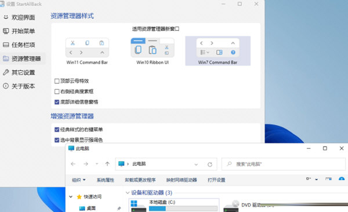Viewport: 348px width, 212px height.
Task: Maximize the 此电脑 Explorer window
Action: [325, 148]
